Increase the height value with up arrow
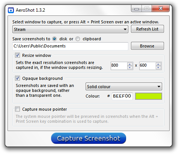The image size is (179, 154). pos(158,64)
